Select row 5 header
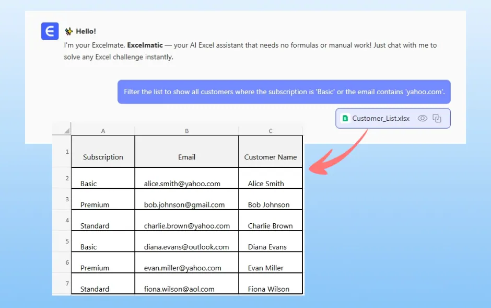 [x=67, y=242]
